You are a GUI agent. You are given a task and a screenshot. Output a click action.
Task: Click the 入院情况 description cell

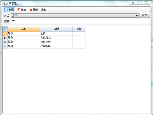(x=56, y=38)
